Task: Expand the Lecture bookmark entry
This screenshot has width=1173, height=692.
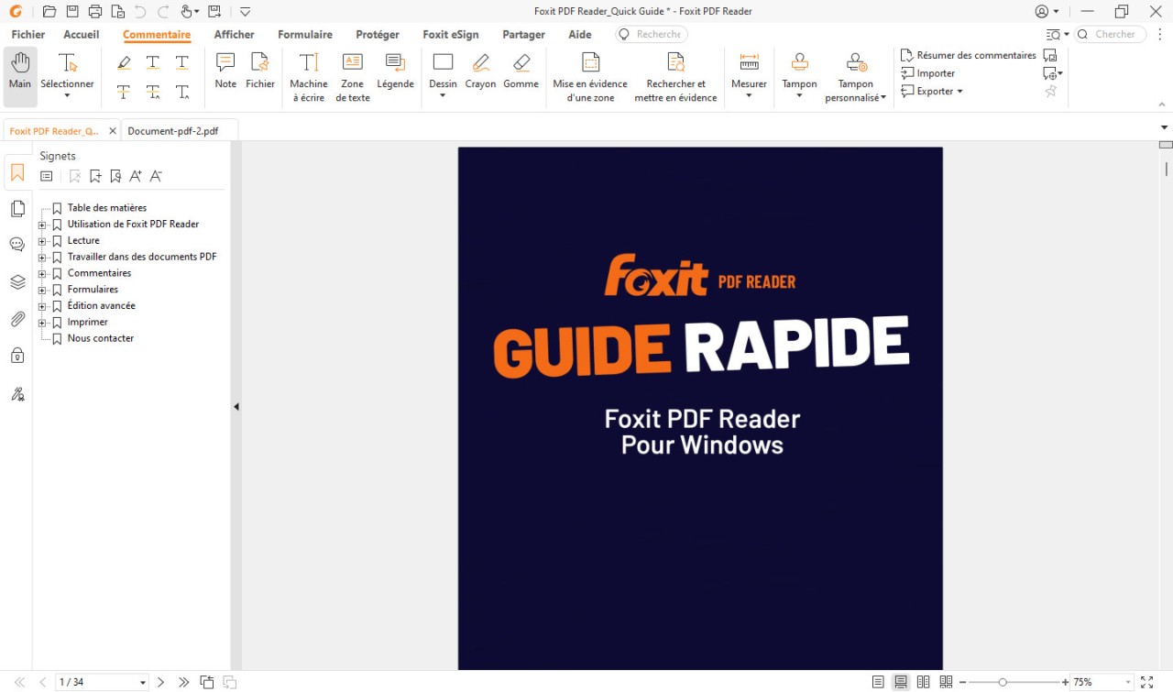Action: click(x=40, y=240)
